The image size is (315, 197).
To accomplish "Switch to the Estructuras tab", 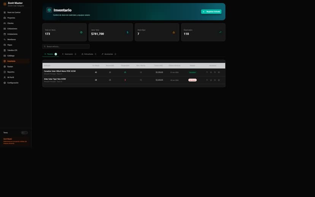I will coord(89,54).
